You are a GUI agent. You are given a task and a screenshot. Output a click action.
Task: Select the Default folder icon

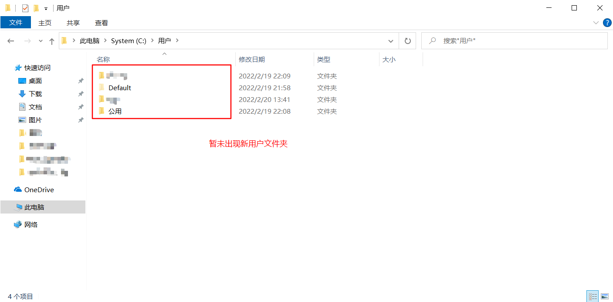(102, 87)
